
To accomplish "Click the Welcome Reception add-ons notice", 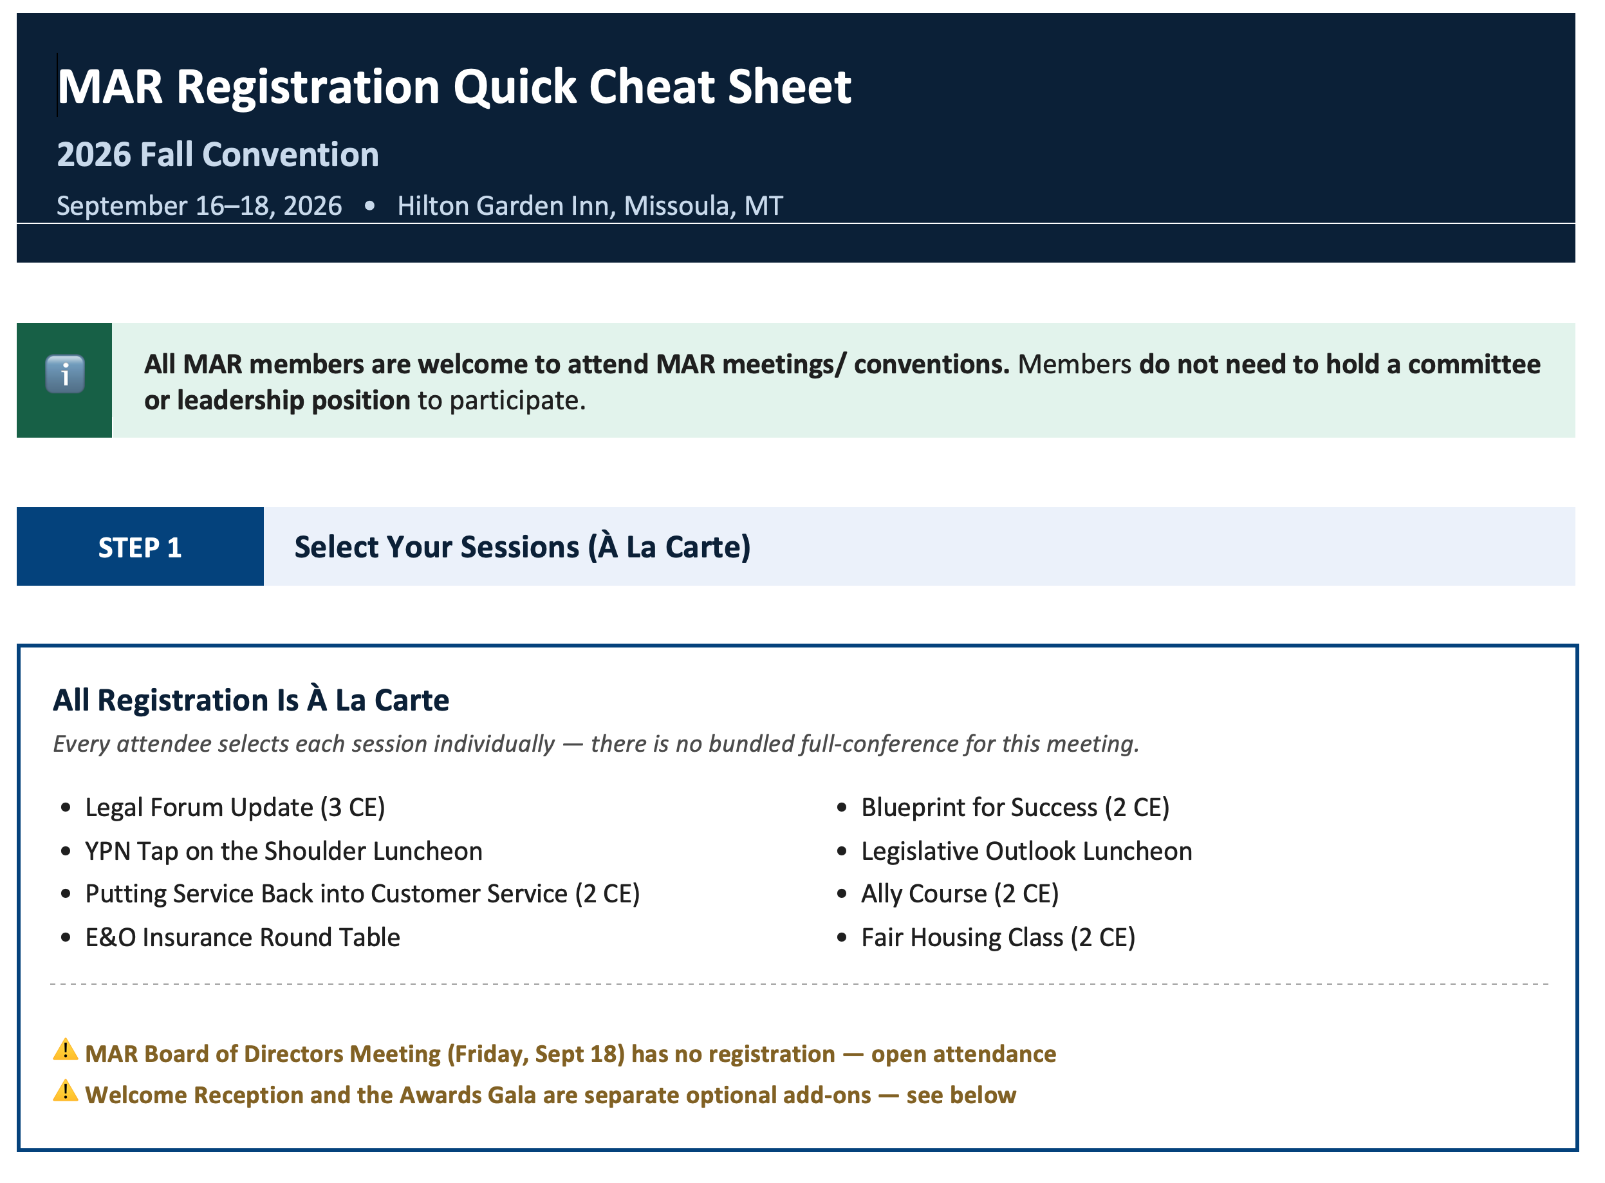I will coord(550,1095).
